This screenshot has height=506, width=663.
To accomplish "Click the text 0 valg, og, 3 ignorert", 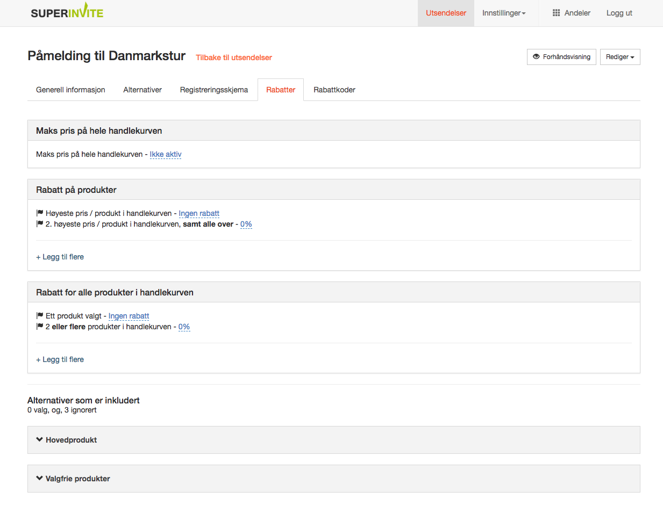I will (x=62, y=410).
